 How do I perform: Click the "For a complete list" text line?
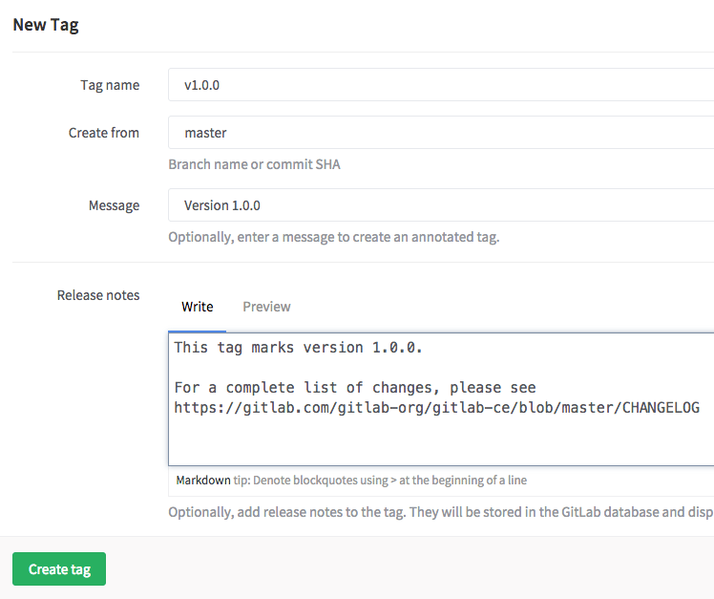(x=355, y=388)
